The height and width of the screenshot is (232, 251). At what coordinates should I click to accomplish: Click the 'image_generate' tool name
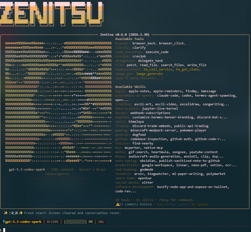click(x=149, y=74)
